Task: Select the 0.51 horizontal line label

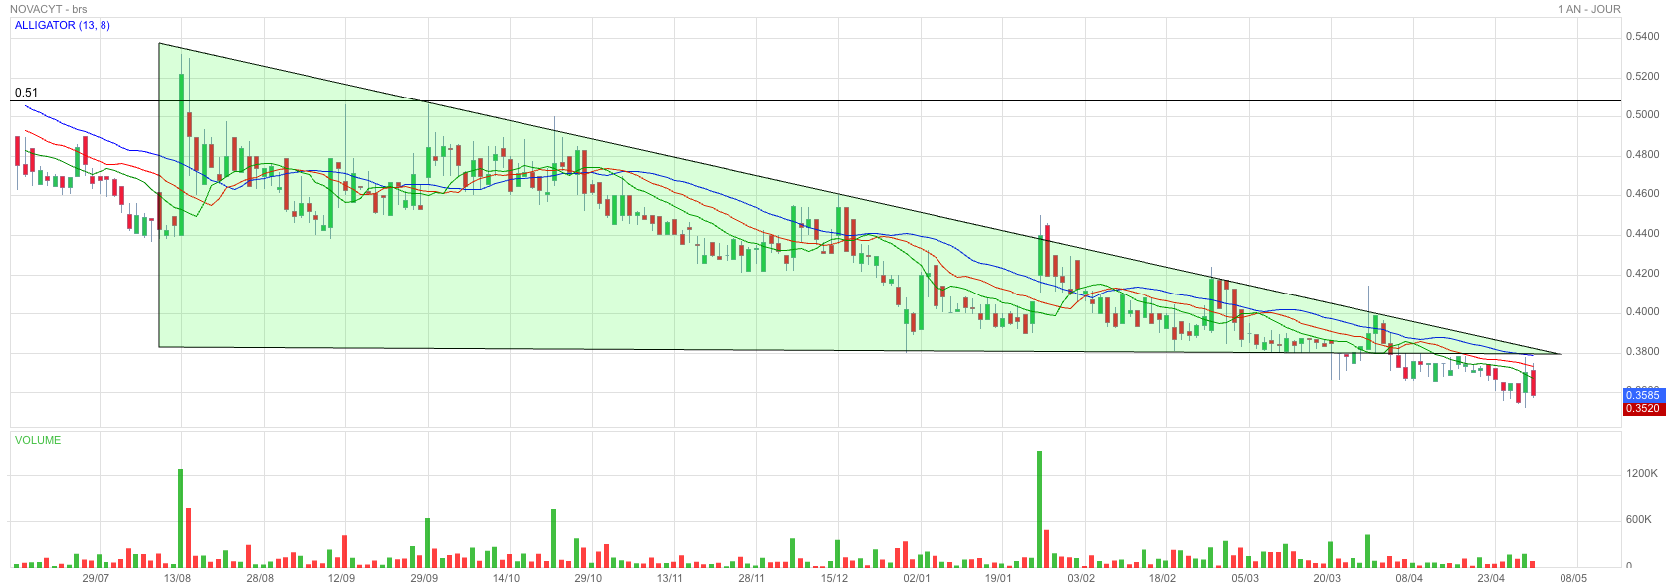Action: [26, 93]
